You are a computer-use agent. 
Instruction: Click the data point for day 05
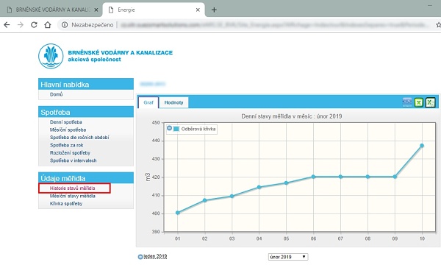287,183
